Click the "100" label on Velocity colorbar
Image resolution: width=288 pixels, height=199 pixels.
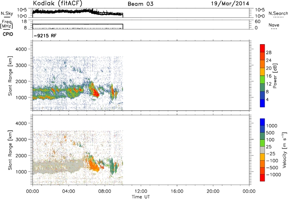(x=270, y=140)
